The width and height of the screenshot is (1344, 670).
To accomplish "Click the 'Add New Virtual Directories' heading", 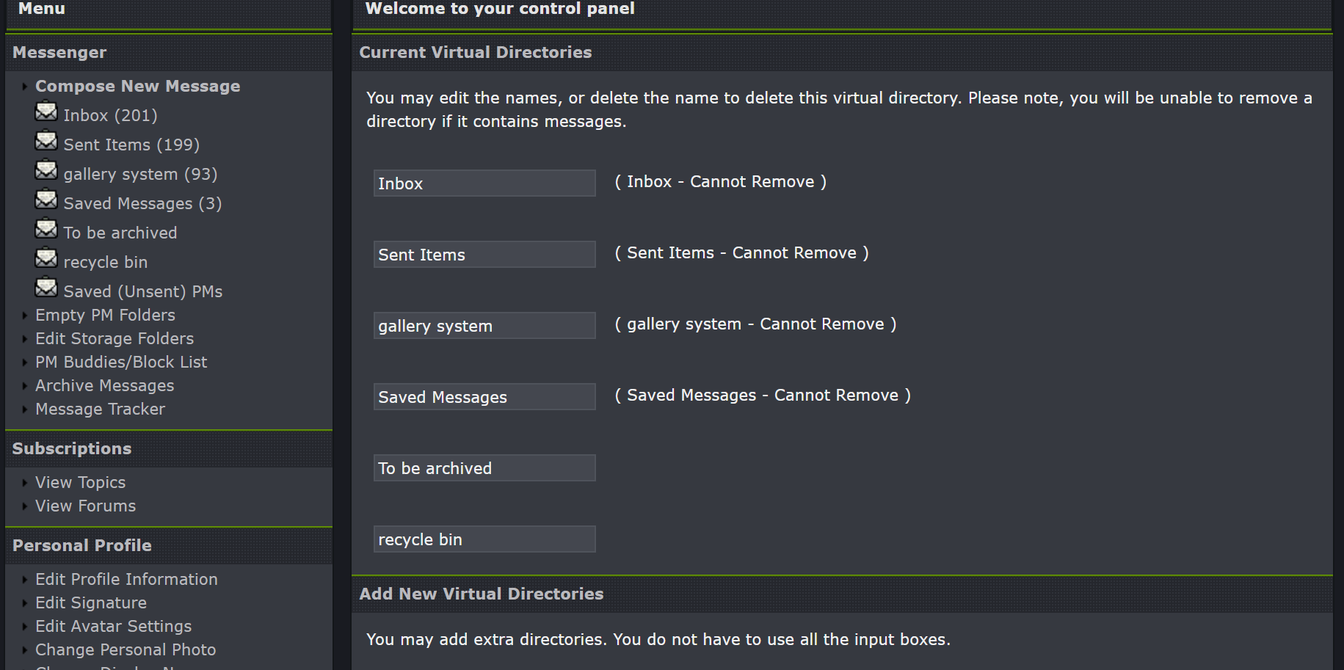I will [482, 594].
